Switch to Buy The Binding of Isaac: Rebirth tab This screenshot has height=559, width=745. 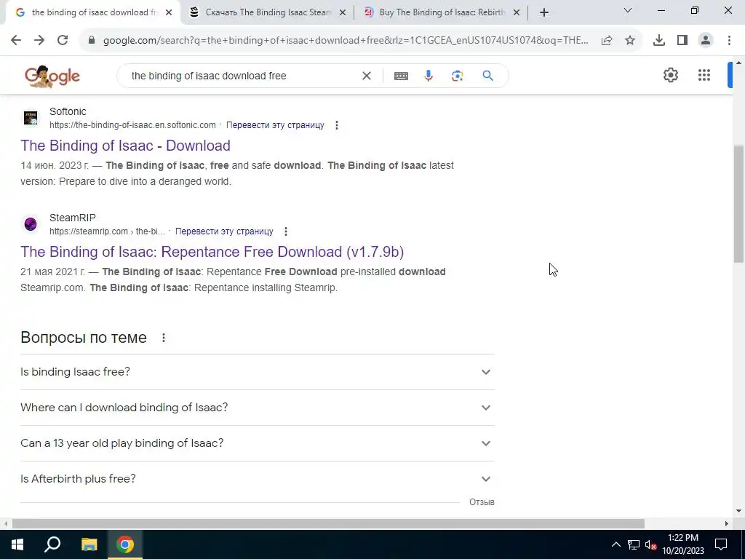[442, 12]
